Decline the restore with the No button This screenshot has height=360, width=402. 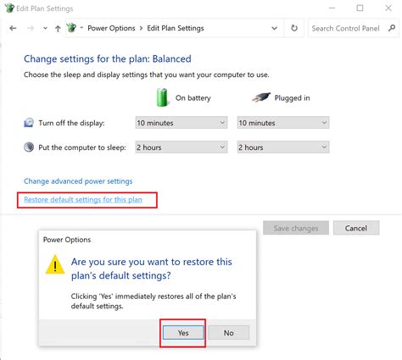coord(229,333)
